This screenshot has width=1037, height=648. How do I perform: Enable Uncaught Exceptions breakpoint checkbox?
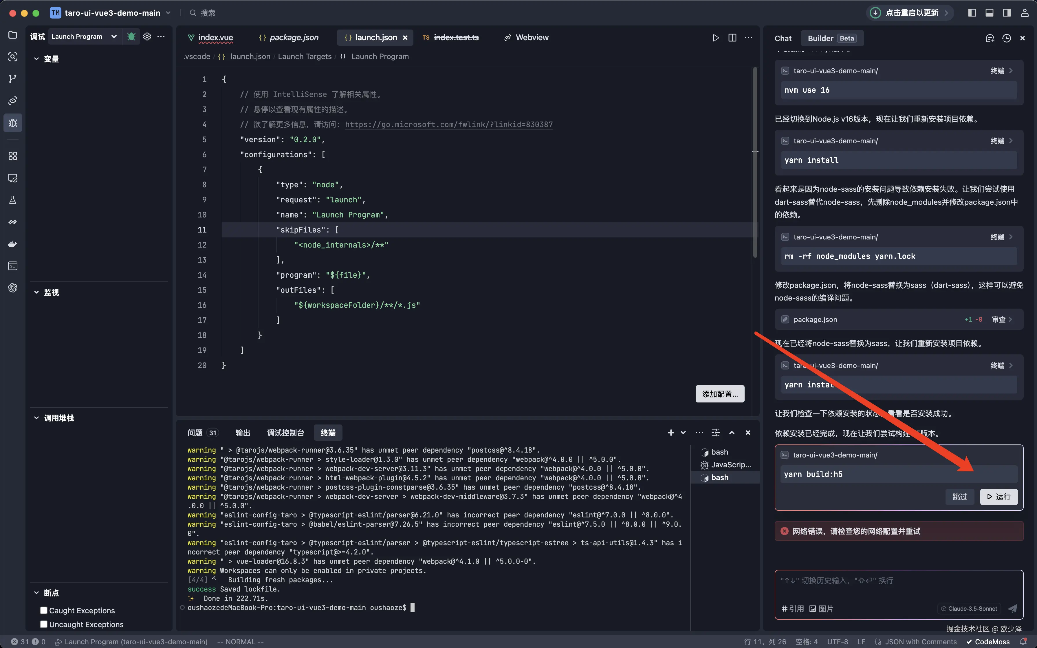coord(43,624)
